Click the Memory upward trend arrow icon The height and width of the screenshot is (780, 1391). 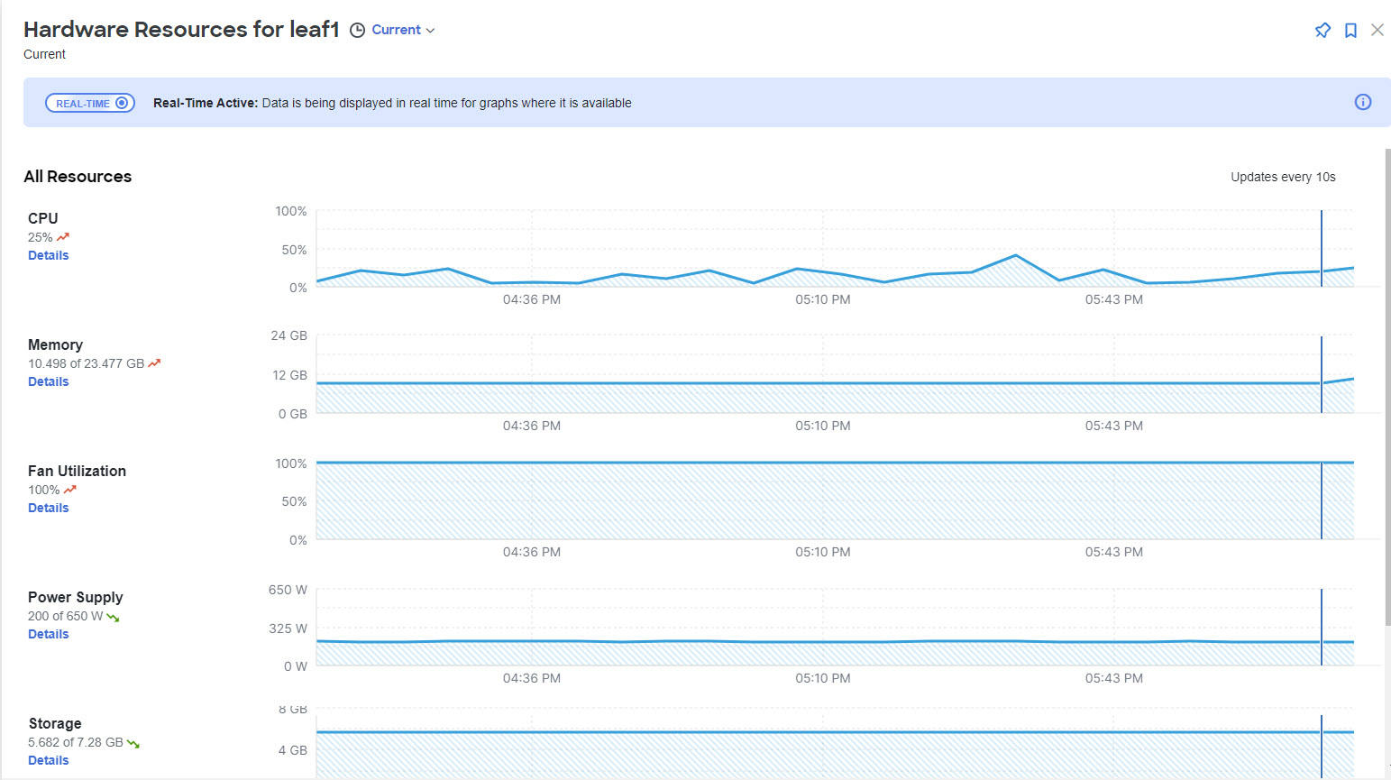[x=154, y=363]
